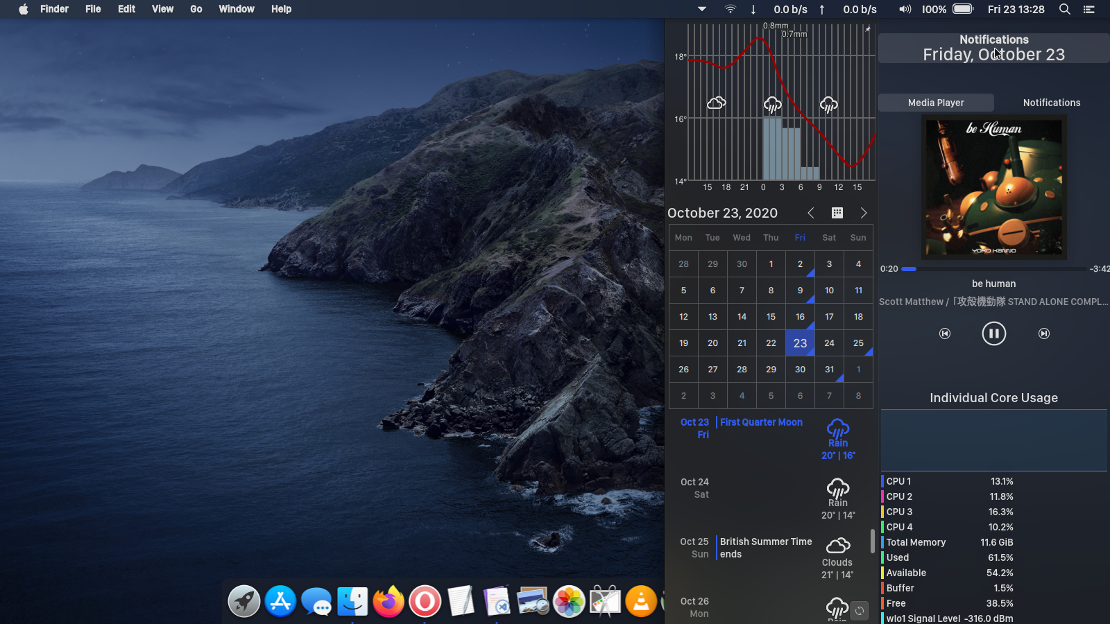Select October 31 in calendar
1110x624 pixels.
[829, 370]
